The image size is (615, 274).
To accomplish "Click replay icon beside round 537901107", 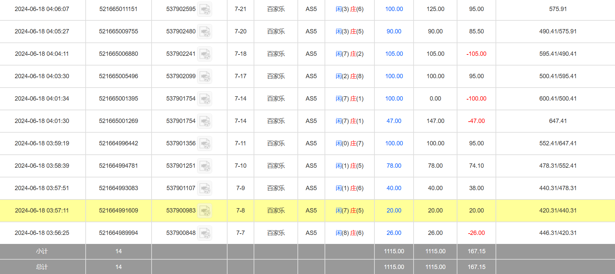I will pos(204,188).
